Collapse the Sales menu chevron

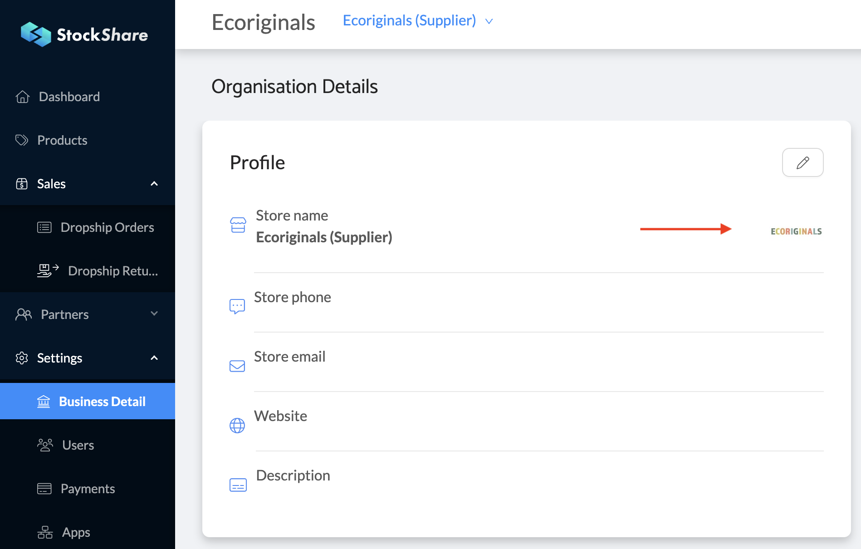pos(154,184)
